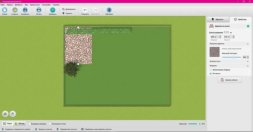Image resolution: width=253 pixels, height=132 pixels.
Task: Click the texture scale percent spinner arrows
Action: click(248, 57)
